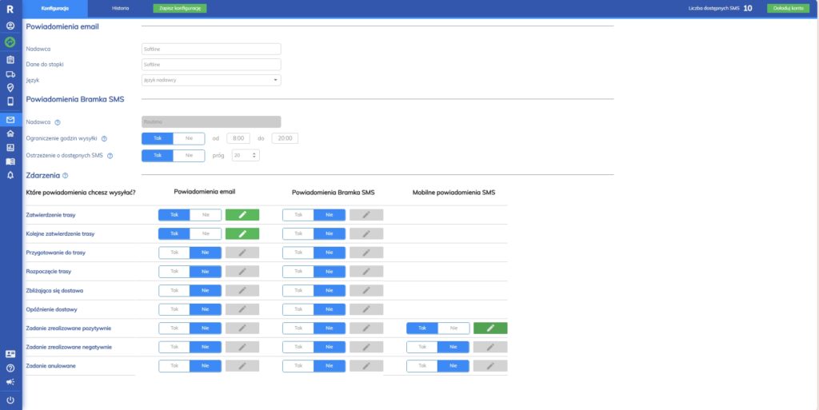Click the green add button in sidebar
Image resolution: width=819 pixels, height=410 pixels.
click(10, 42)
